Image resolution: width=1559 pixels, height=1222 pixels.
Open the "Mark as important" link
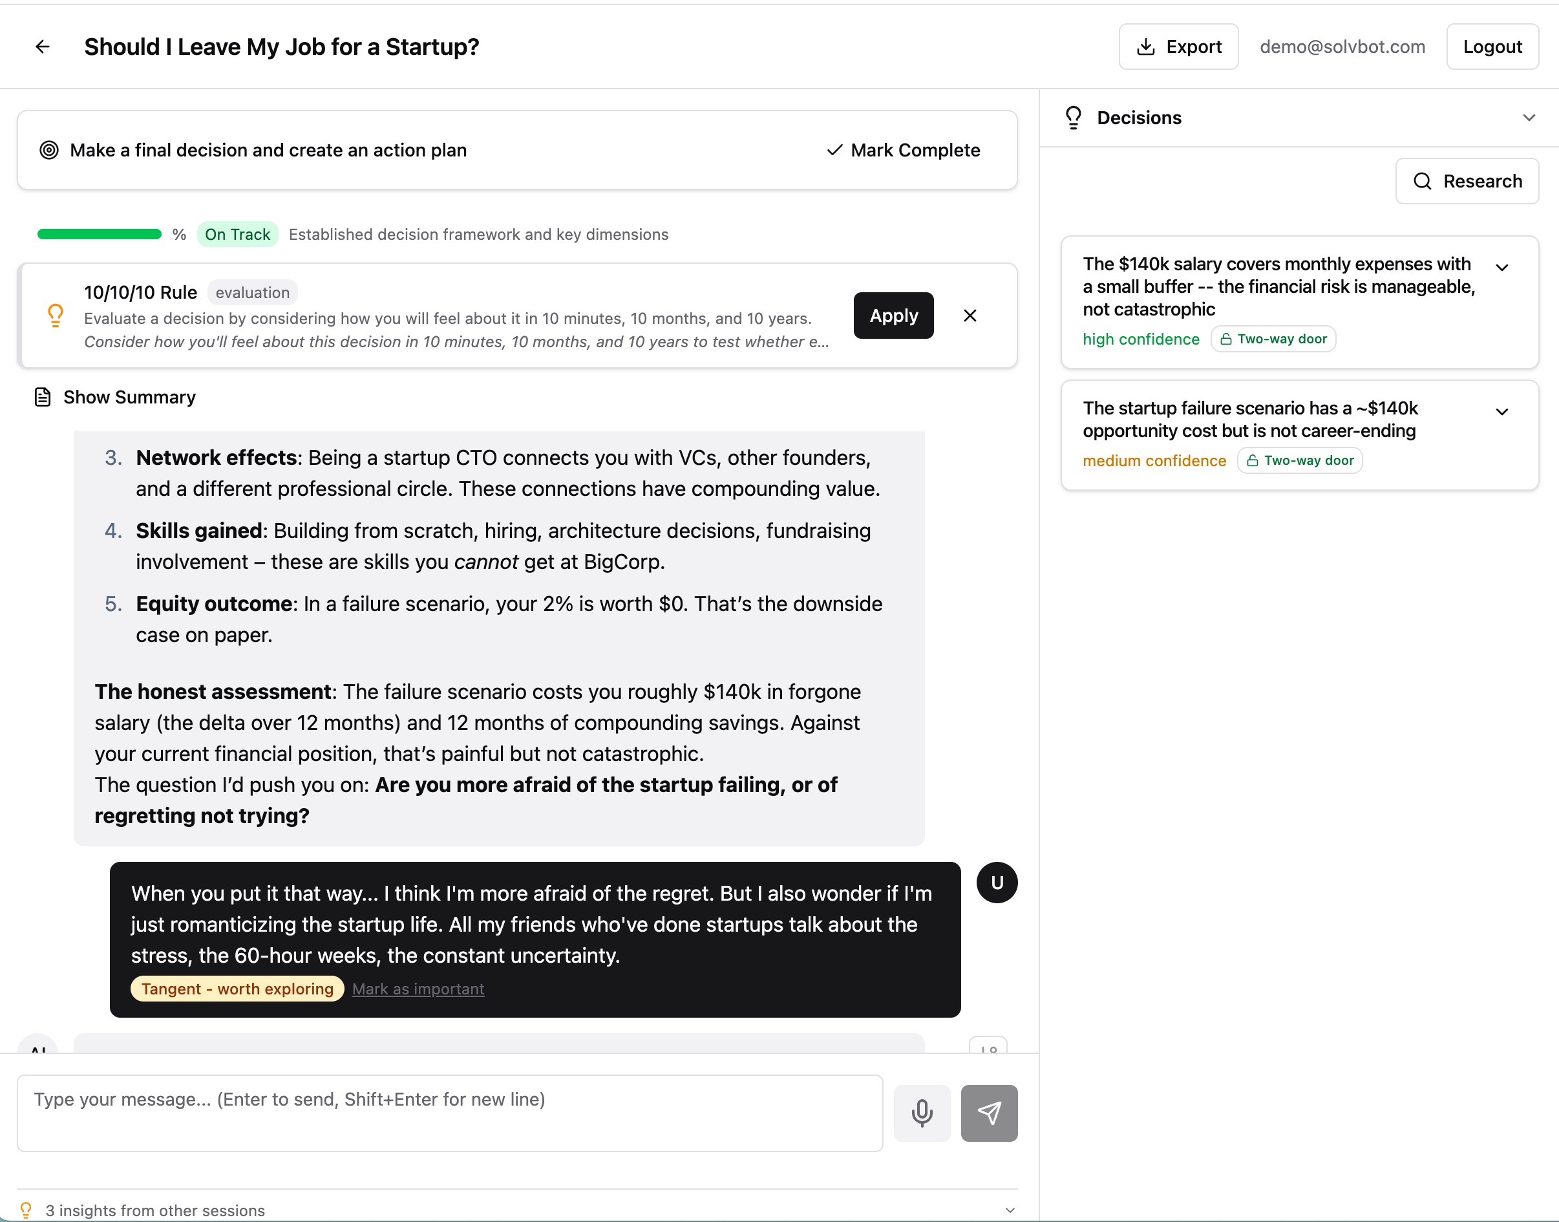click(x=418, y=989)
